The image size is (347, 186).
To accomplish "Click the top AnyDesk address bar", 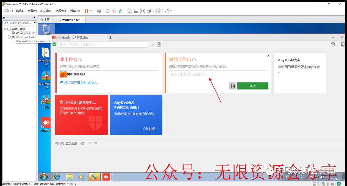I will (102, 44).
